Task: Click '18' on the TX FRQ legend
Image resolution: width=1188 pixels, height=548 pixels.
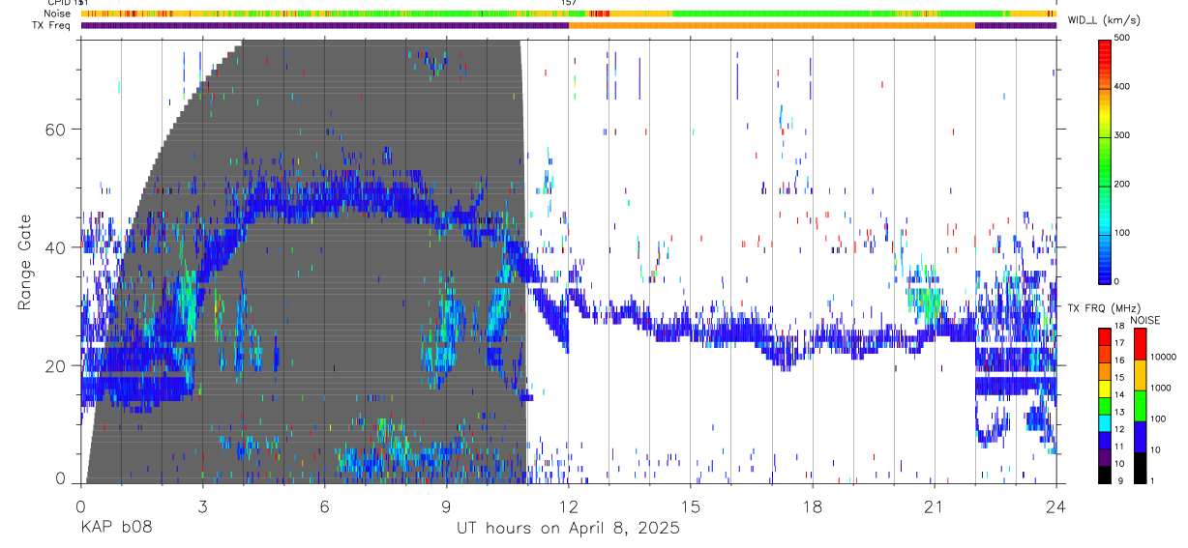Action: click(1120, 327)
